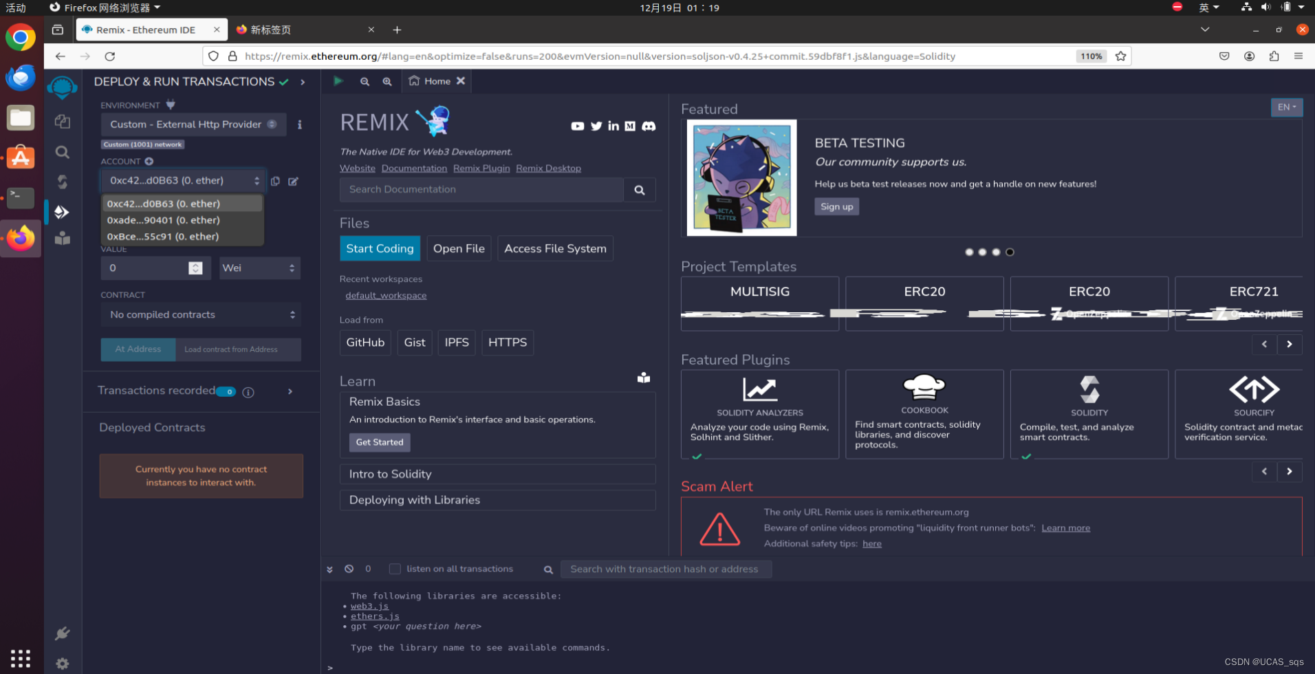1315x674 pixels.
Task: Show next Project Templates with right arrow
Action: (x=1290, y=344)
